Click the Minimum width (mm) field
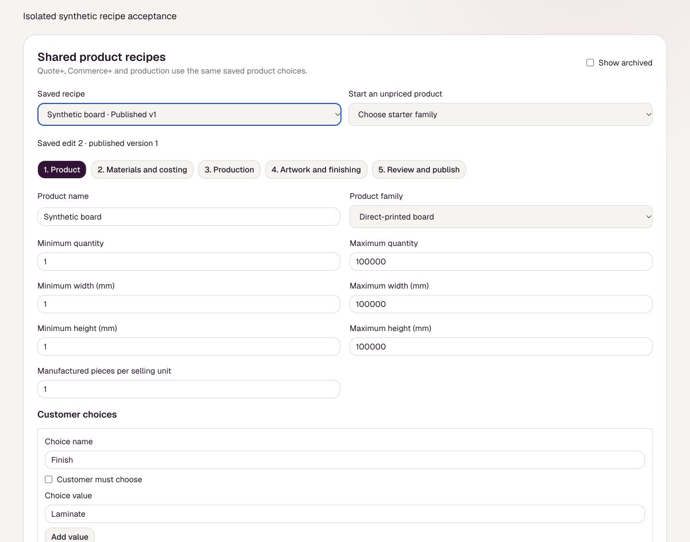The height and width of the screenshot is (542, 690). [x=189, y=304]
